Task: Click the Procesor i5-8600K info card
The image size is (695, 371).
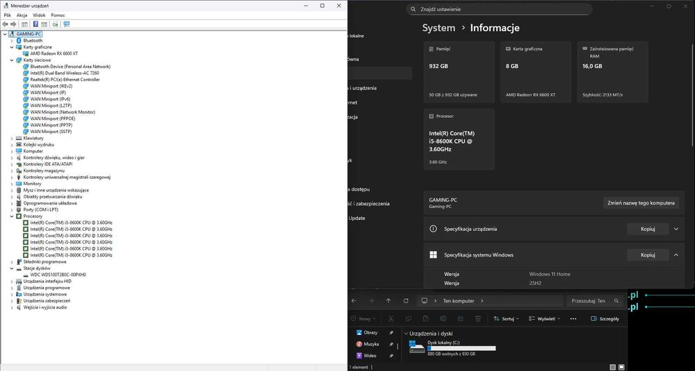Action: coord(459,139)
